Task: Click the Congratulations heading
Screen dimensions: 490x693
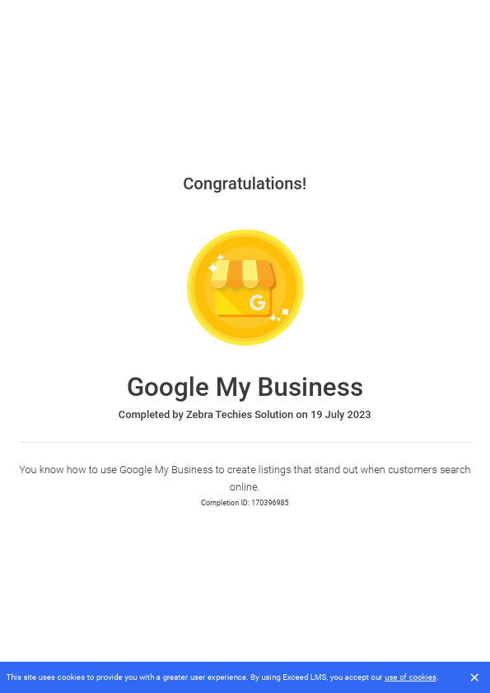Action: 245,184
